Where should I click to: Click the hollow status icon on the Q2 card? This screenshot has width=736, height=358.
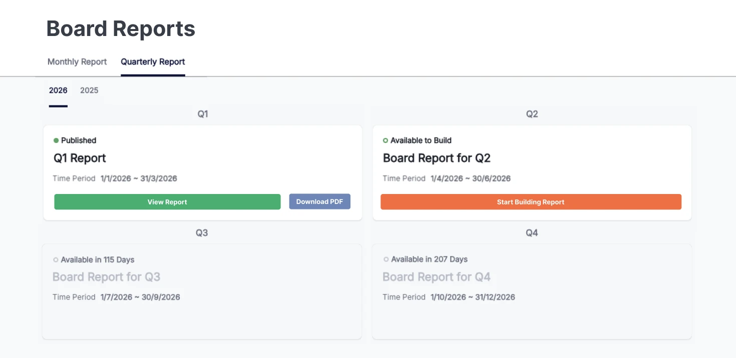pos(386,140)
